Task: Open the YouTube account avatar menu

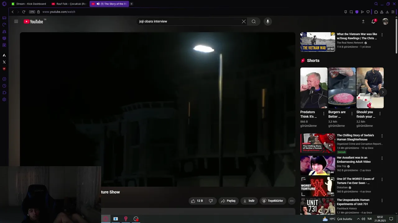Action: pos(386,21)
